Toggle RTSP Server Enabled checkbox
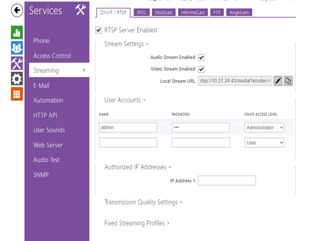 point(99,30)
